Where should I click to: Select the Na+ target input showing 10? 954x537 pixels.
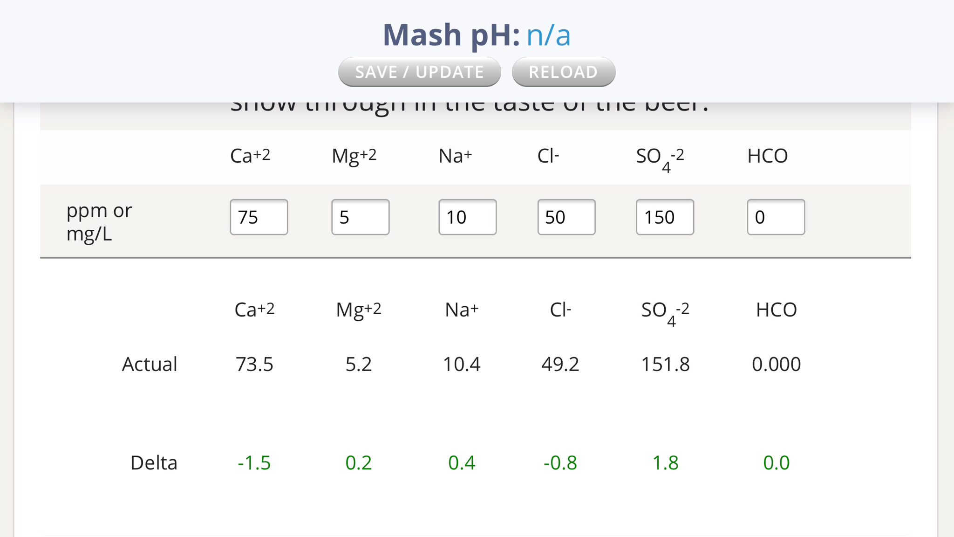pyautogui.click(x=468, y=217)
